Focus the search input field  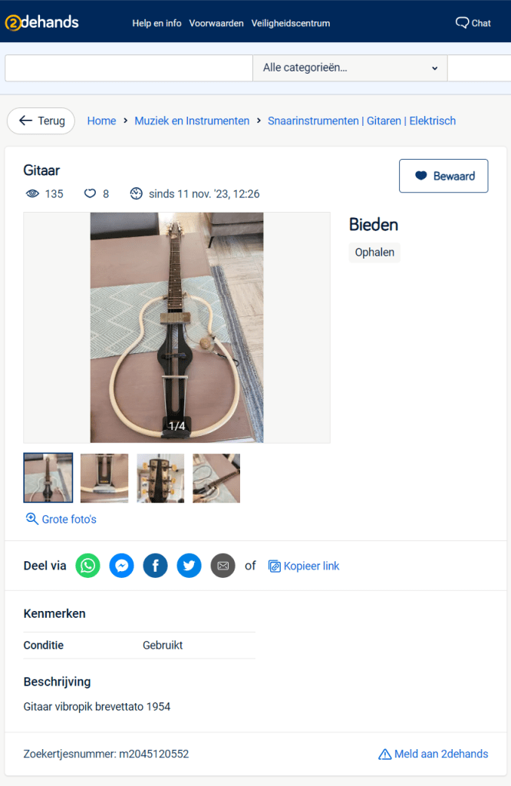pos(129,68)
